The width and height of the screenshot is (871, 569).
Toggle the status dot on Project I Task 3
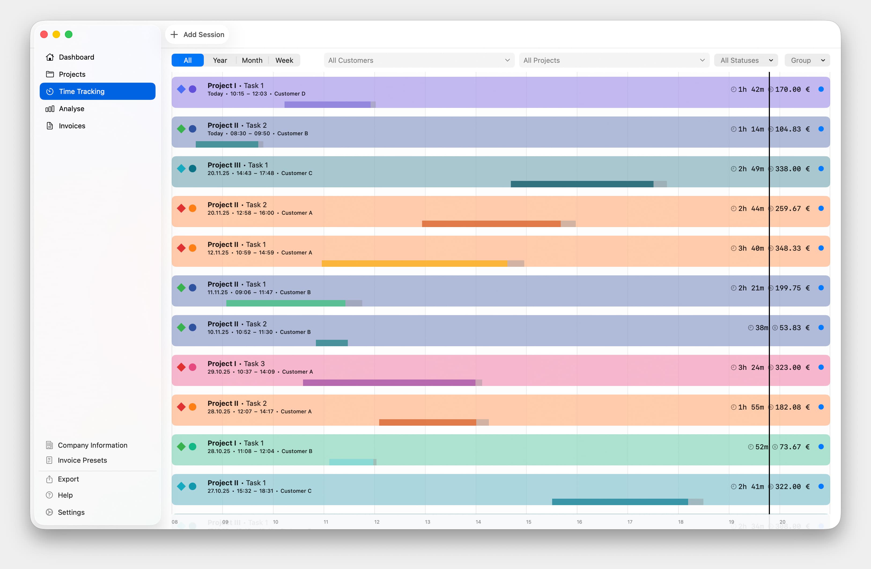pyautogui.click(x=822, y=367)
